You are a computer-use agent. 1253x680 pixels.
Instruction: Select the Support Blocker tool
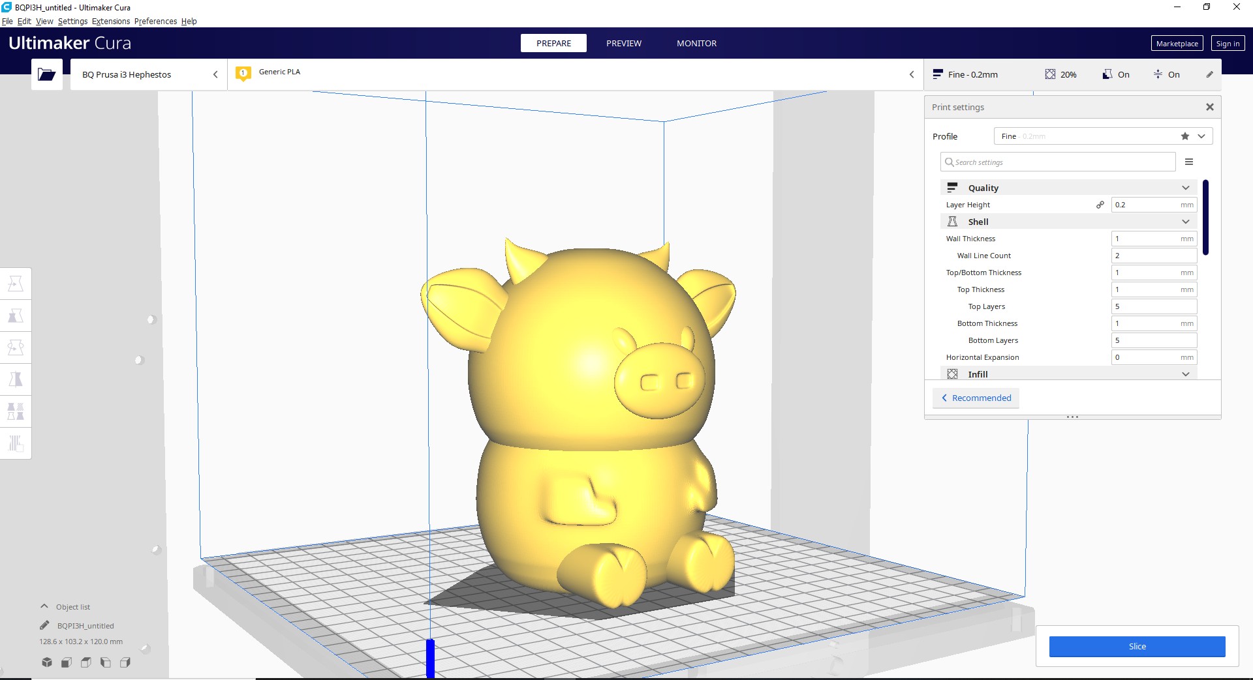click(x=16, y=443)
